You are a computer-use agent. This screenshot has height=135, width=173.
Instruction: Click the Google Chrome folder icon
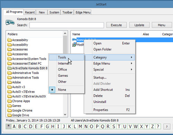9,110
